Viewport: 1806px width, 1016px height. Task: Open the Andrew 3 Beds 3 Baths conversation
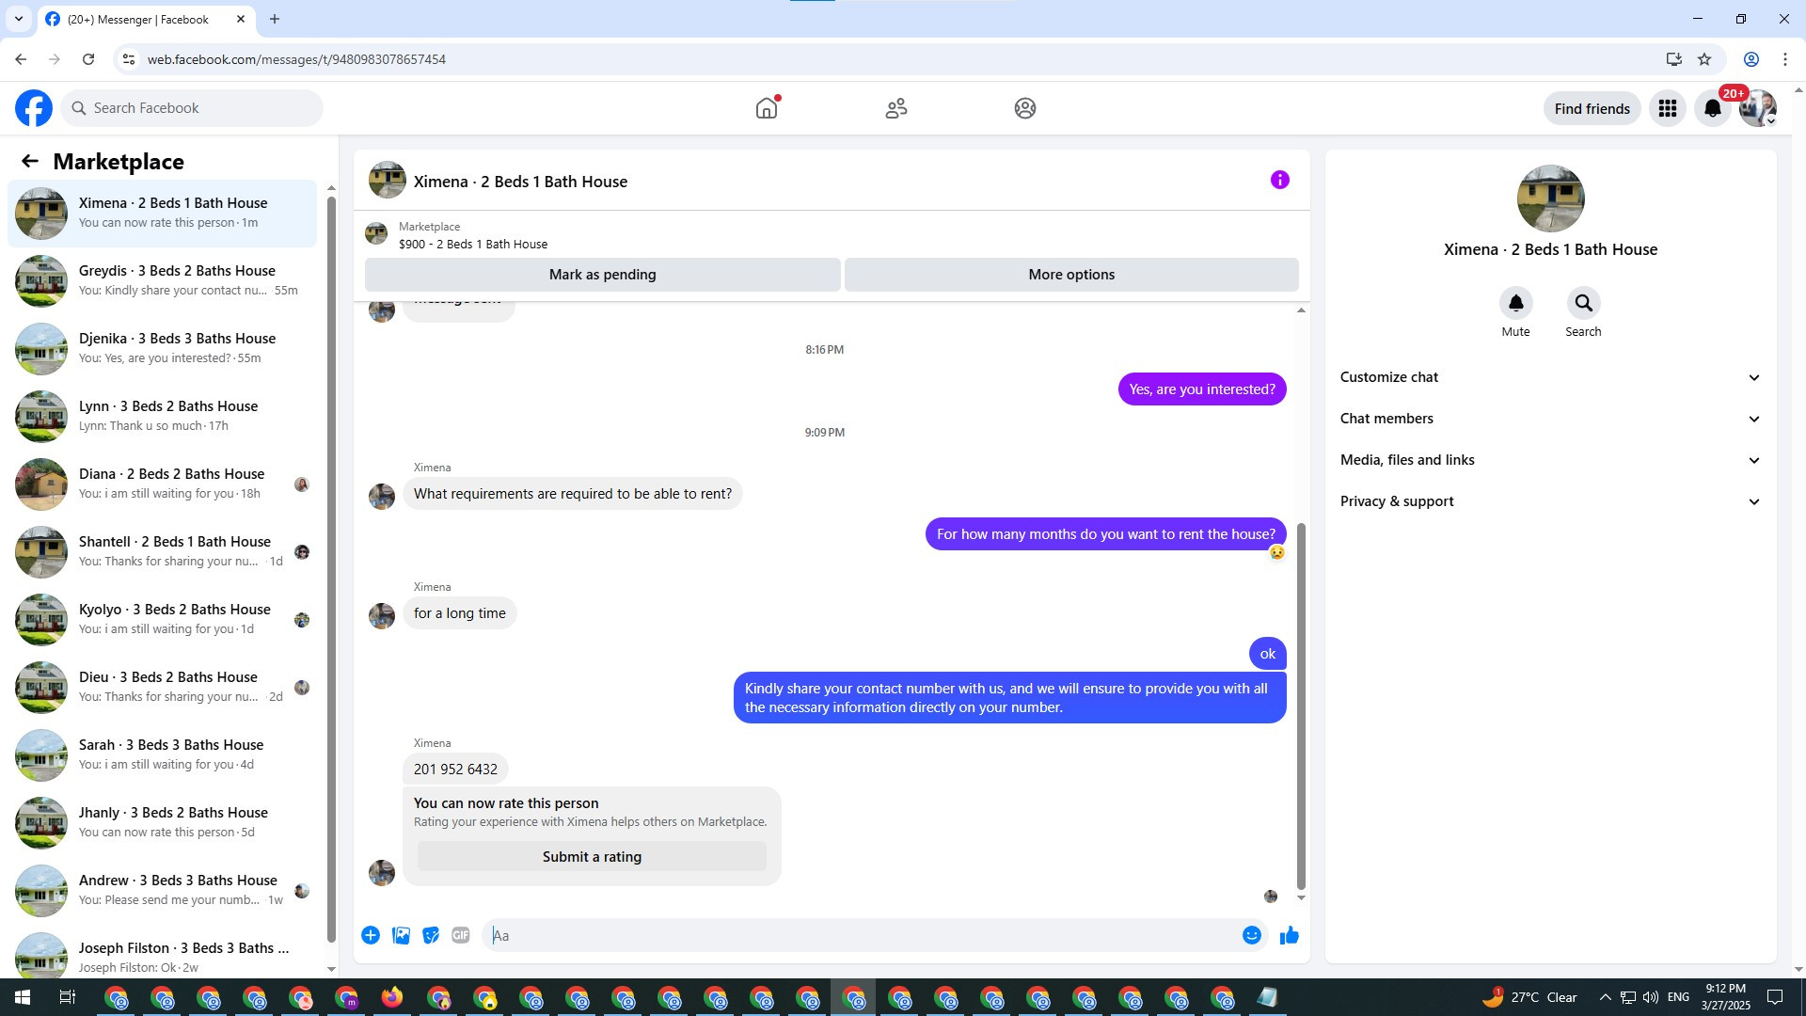[x=163, y=890]
